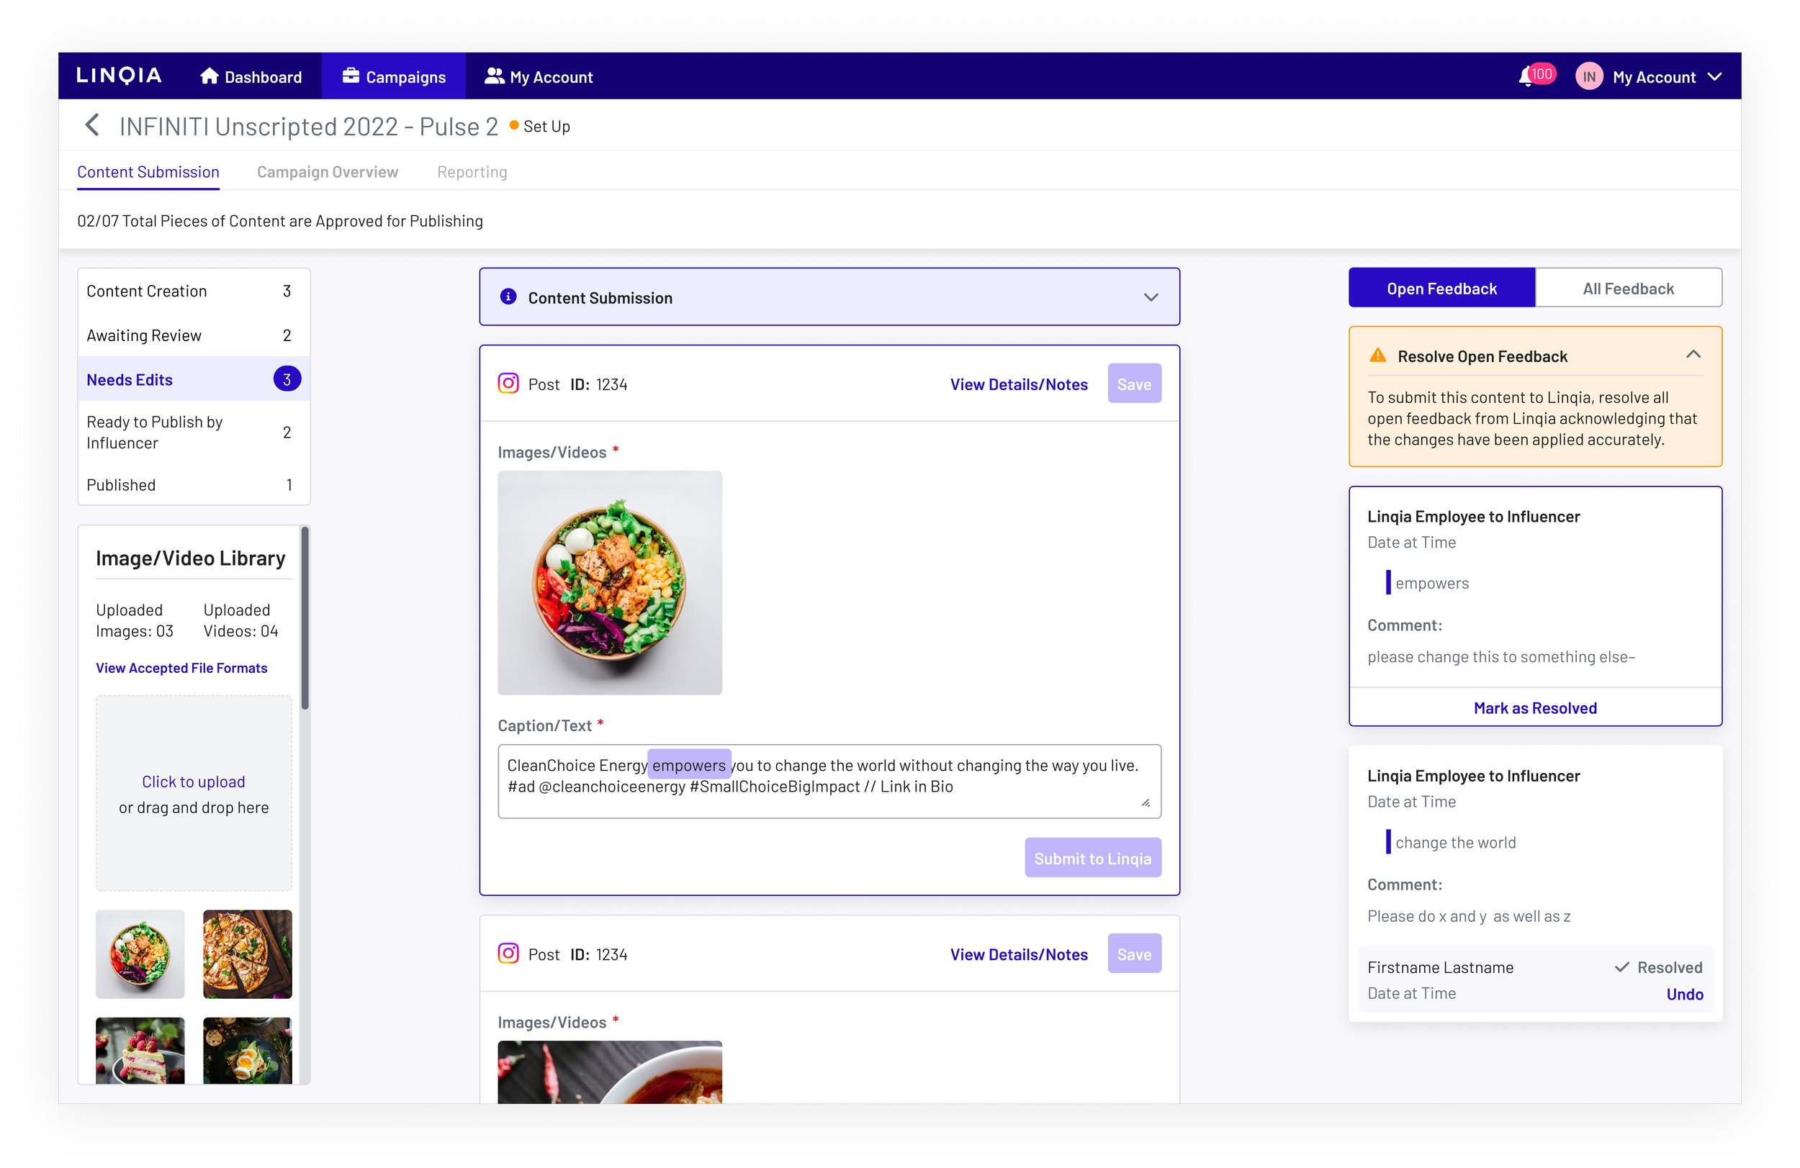Image resolution: width=1800 pixels, height=1168 pixels.
Task: Switch to the Open Feedback toggle
Action: point(1441,288)
